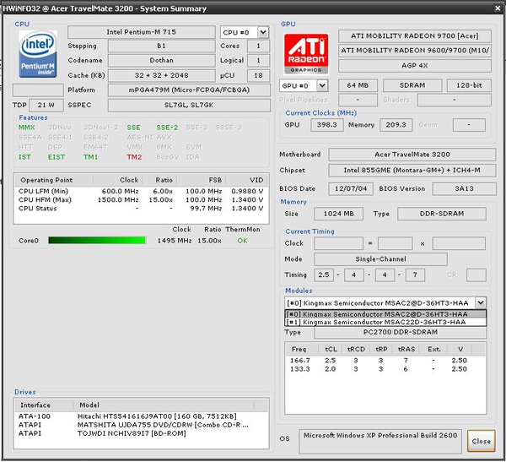The height and width of the screenshot is (462, 506).
Task: Click the module Type PC2700 DDR-SDRAM field
Action: click(400, 333)
